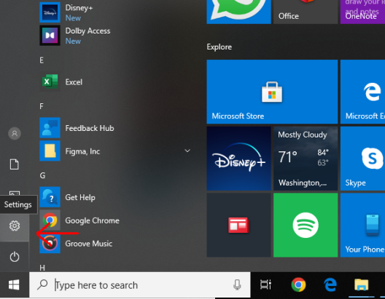The image size is (385, 299).
Task: Expand the Figma, Inc chevron
Action: tap(187, 151)
